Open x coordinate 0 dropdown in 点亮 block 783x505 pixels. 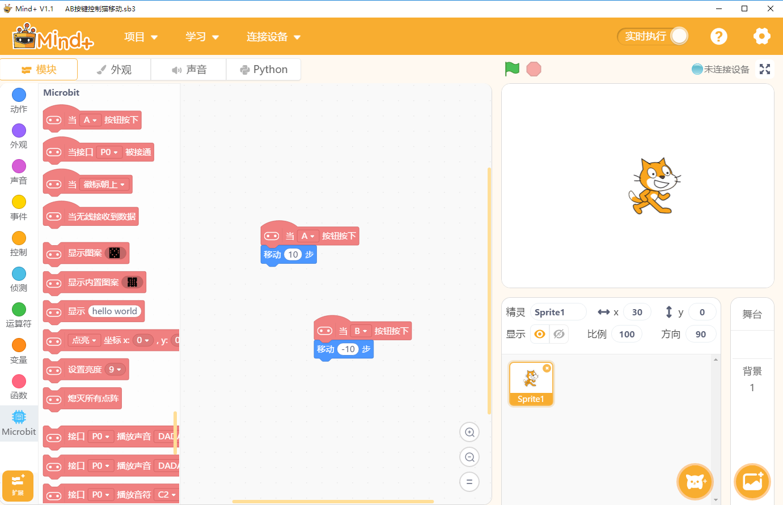[x=143, y=340]
